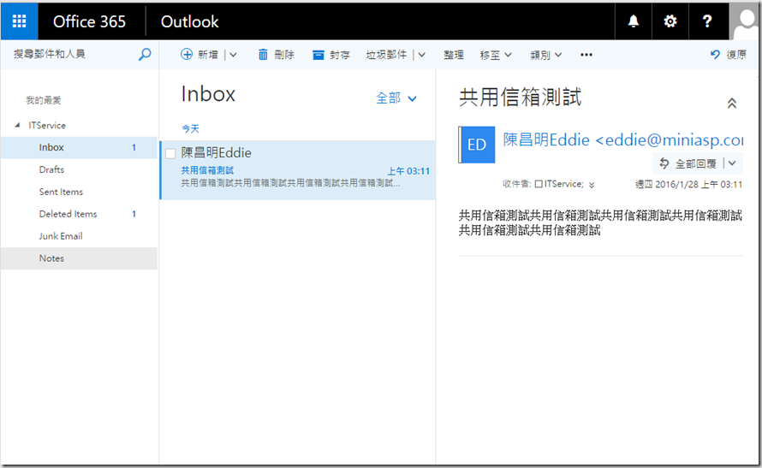
Task: Open the notifications bell
Action: click(634, 21)
